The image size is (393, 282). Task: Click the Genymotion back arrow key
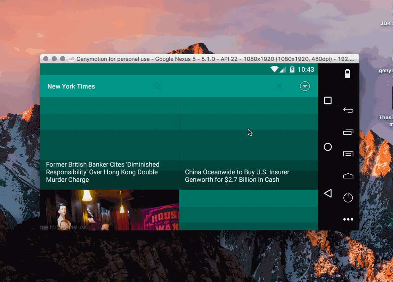348,110
